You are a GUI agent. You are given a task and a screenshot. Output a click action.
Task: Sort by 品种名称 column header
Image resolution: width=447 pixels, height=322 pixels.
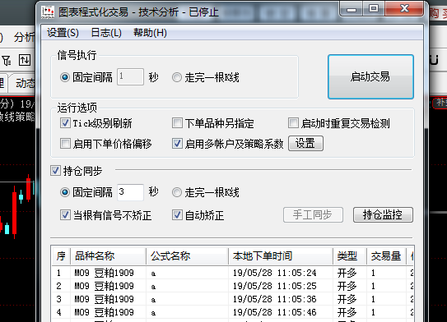point(109,256)
